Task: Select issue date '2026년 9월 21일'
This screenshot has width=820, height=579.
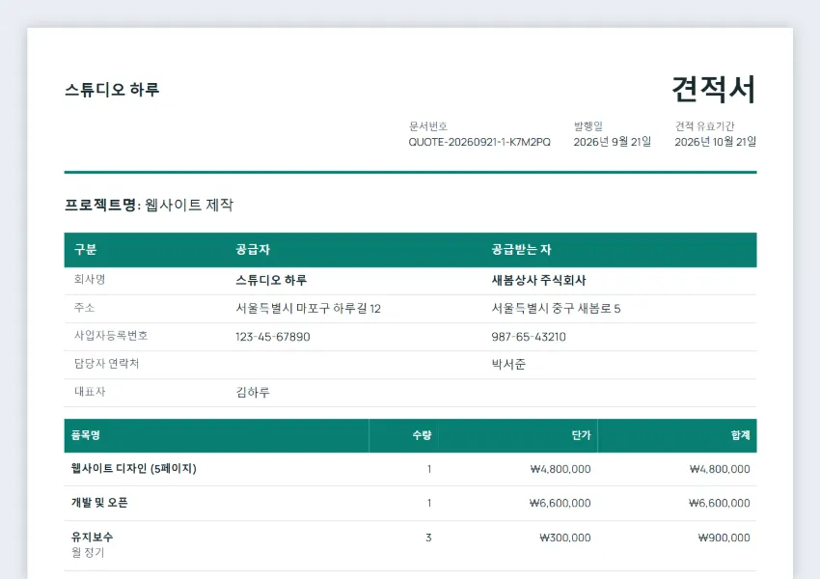Action: tap(612, 142)
